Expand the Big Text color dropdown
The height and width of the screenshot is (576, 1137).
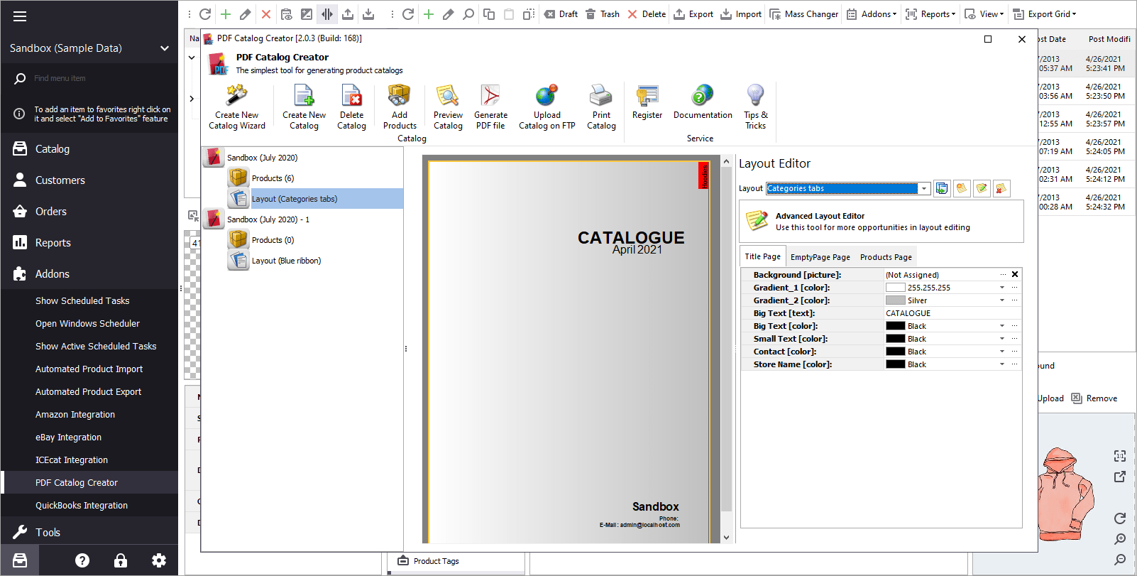pyautogui.click(x=1002, y=326)
